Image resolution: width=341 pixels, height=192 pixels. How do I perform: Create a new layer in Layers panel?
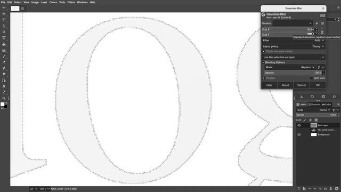pos(298,189)
